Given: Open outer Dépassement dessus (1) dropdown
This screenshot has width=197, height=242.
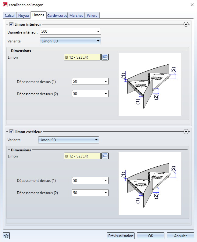Looking at the screenshot, I should pyautogui.click(x=106, y=180).
